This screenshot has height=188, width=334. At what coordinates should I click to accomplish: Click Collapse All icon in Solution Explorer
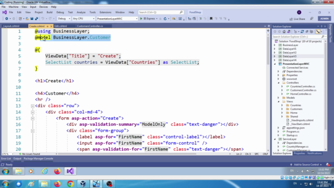coord(307,32)
